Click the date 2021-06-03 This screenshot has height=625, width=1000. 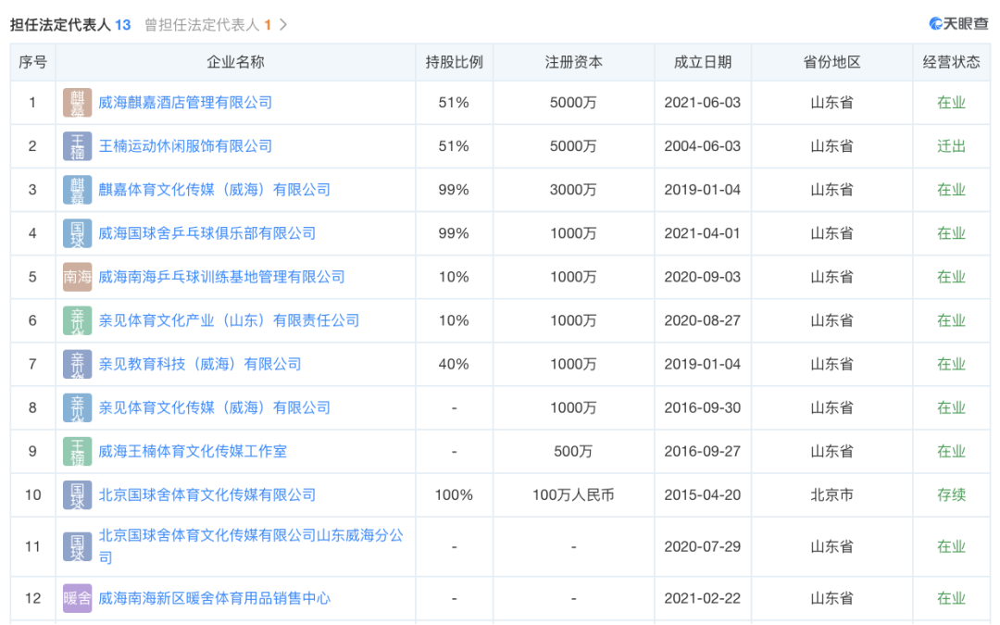point(702,103)
